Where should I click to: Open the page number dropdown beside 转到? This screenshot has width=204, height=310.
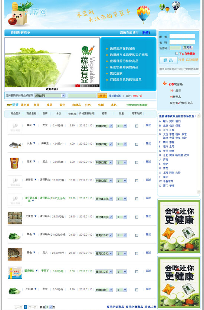pyautogui.click(x=49, y=307)
